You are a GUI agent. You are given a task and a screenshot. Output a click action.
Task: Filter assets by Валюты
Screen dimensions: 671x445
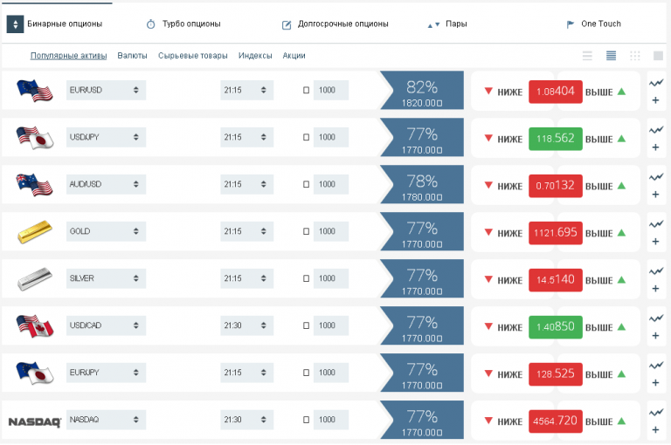132,56
